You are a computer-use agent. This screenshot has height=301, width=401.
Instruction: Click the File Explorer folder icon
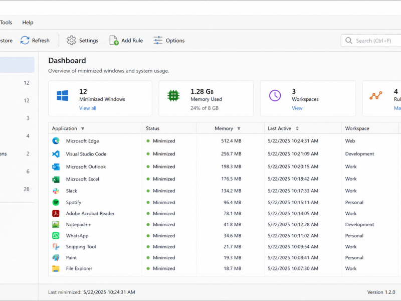click(56, 268)
